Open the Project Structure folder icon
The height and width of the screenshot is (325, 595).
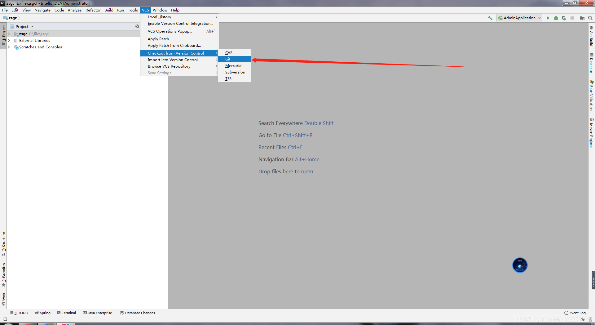[x=582, y=18]
